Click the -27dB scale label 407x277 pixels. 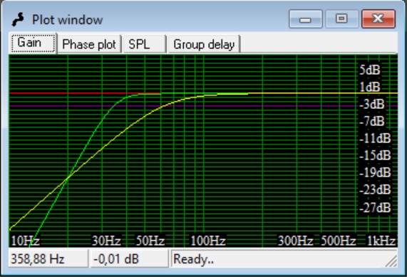click(x=375, y=207)
